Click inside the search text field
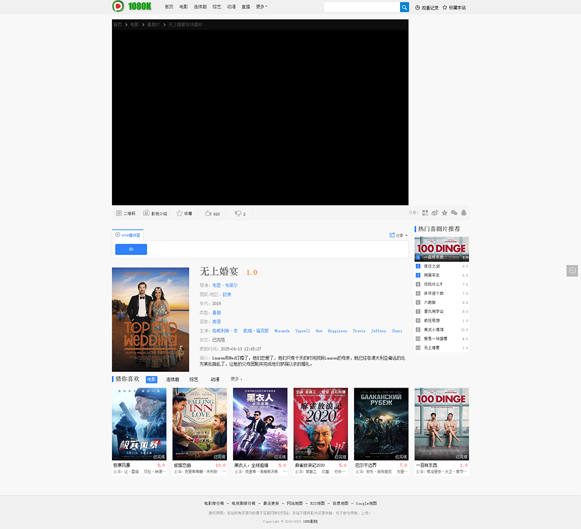581x529 pixels. [x=361, y=7]
